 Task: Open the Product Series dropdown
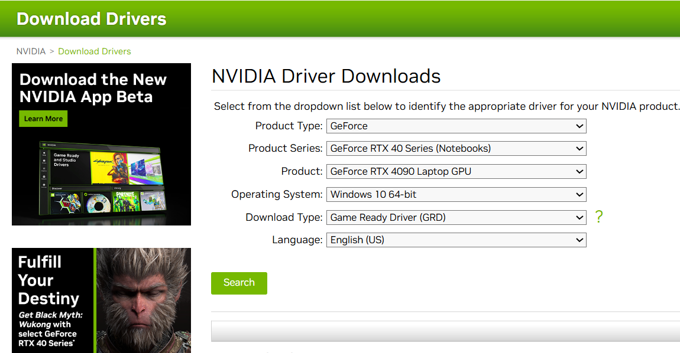(456, 148)
